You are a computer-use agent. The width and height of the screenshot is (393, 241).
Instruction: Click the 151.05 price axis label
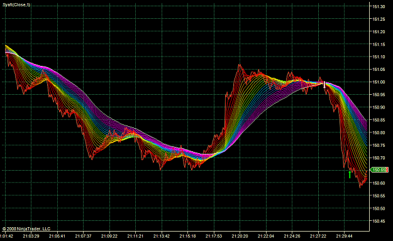pyautogui.click(x=379, y=70)
